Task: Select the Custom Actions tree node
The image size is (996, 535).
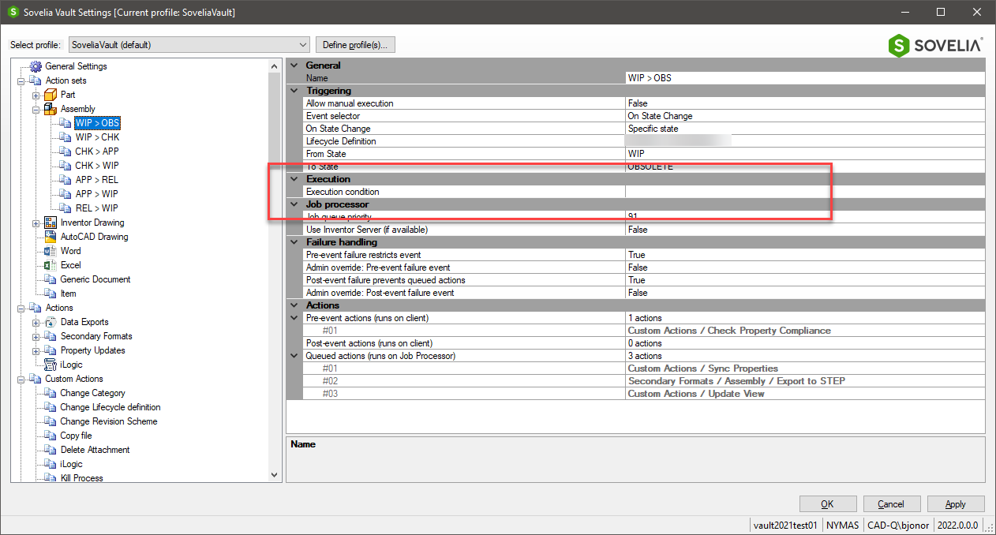Action: [x=75, y=379]
